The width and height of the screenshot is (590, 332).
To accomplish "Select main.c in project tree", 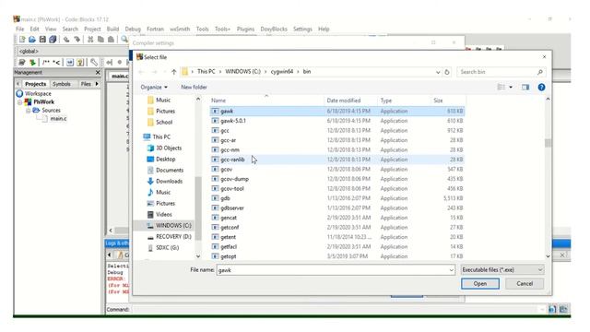I will [x=58, y=119].
